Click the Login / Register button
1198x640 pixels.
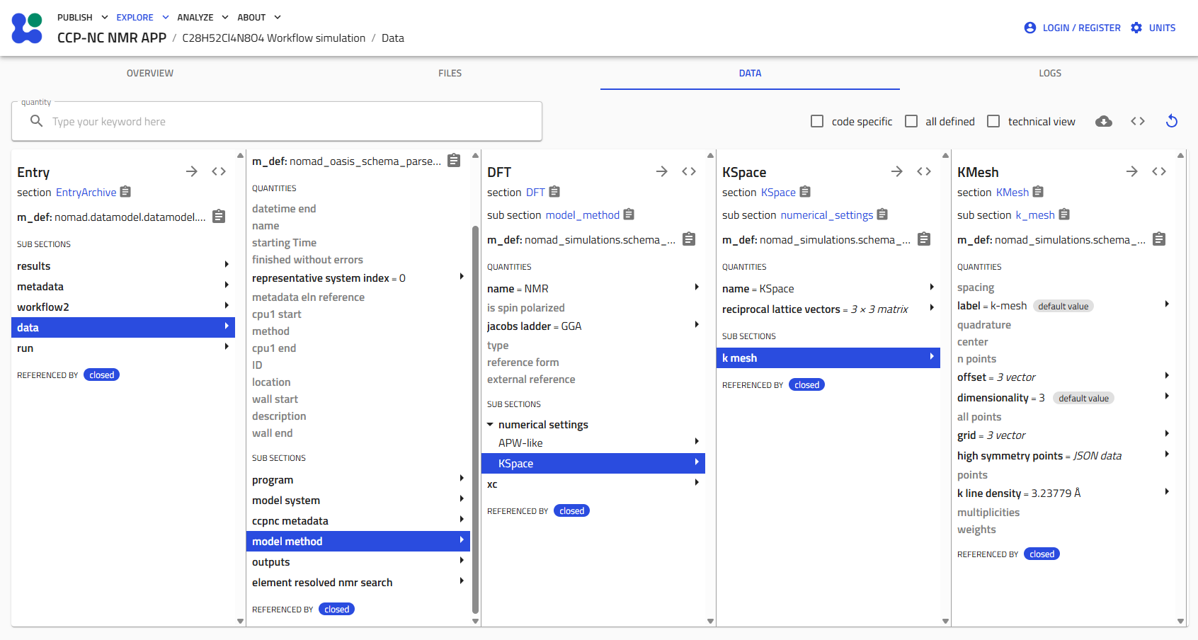tap(1073, 28)
